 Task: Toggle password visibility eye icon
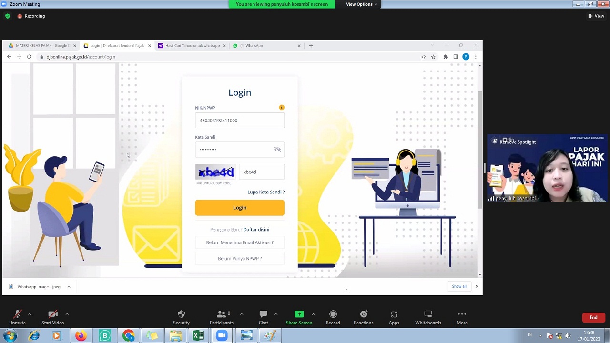pos(277,150)
